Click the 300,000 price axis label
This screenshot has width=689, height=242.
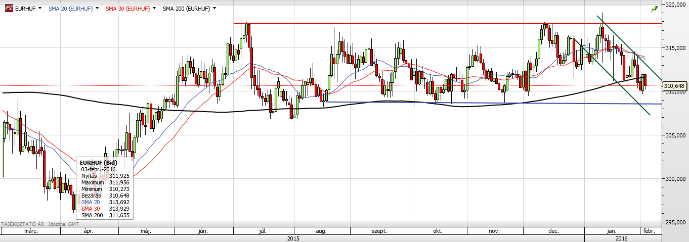(x=676, y=178)
